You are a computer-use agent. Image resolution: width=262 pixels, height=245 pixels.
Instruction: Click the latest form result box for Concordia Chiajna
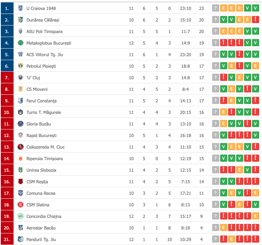[x=255, y=216]
